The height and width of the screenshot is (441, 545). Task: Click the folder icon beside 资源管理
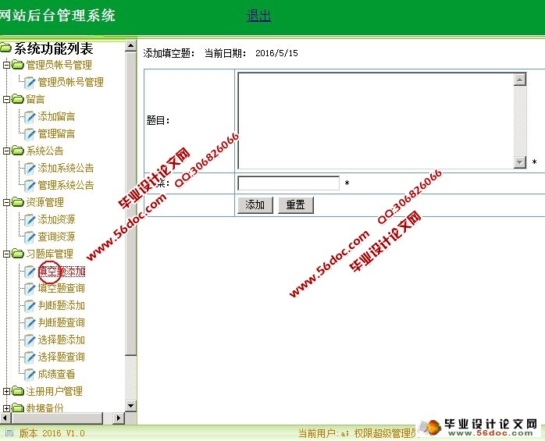click(x=17, y=202)
